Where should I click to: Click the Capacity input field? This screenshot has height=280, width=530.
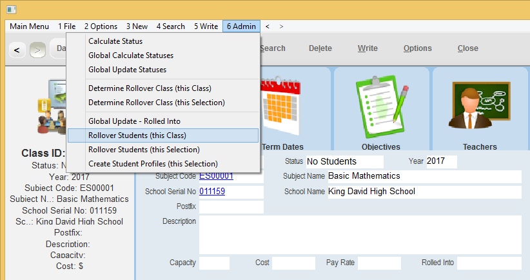(214, 263)
